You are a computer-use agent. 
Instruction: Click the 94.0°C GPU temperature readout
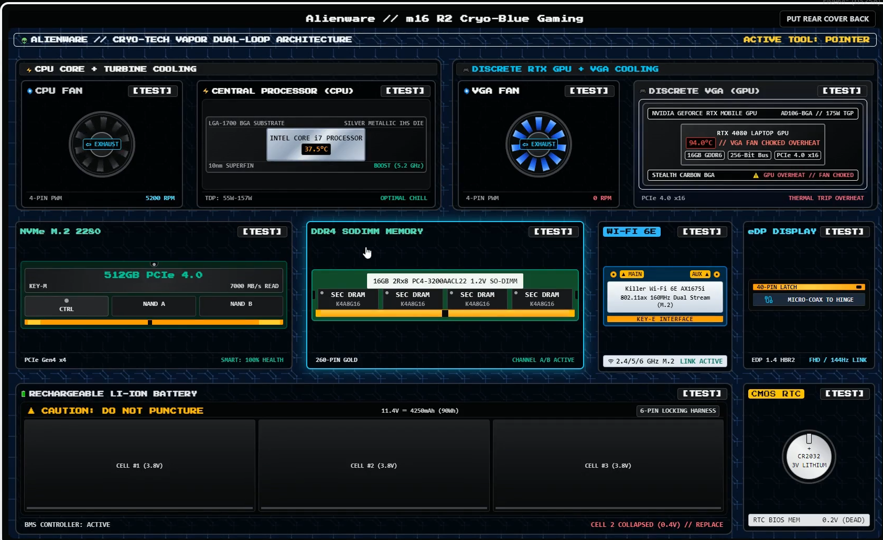[x=701, y=143]
